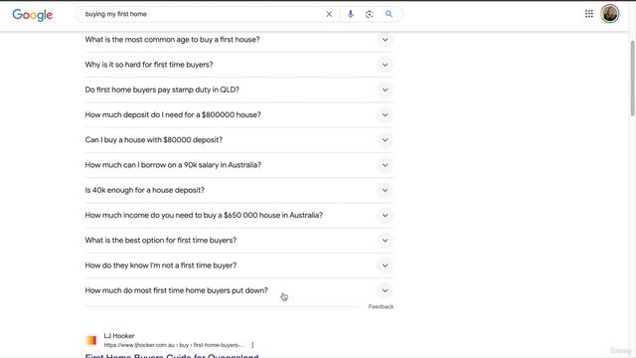Open the Google account profile picture
This screenshot has width=636, height=358.
coord(609,13)
